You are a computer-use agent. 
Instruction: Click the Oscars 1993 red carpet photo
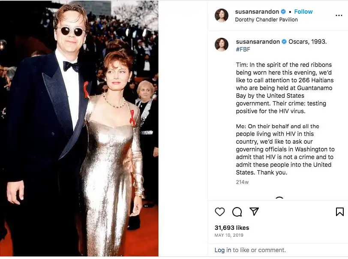click(79, 129)
